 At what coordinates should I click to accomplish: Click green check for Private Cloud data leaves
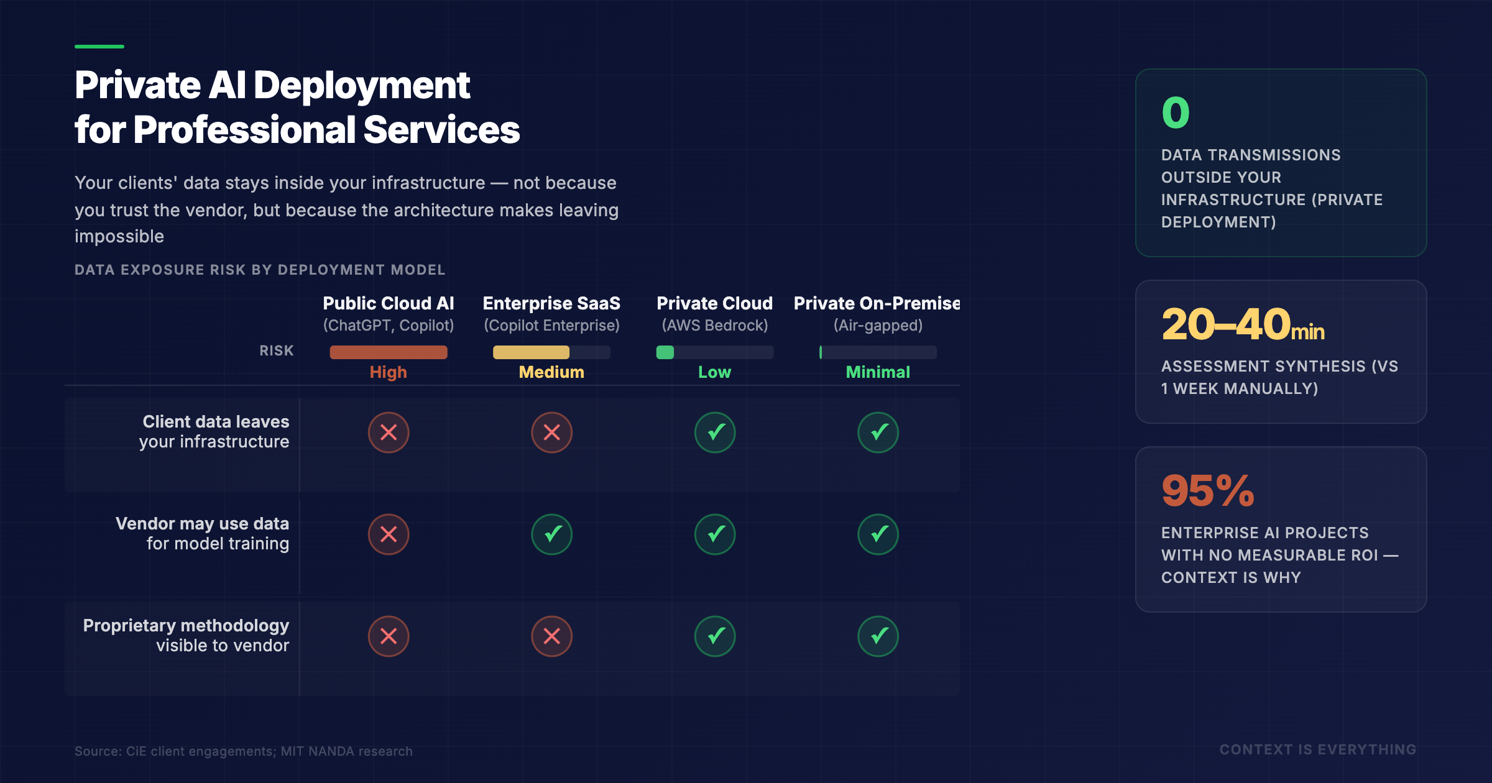tap(715, 433)
